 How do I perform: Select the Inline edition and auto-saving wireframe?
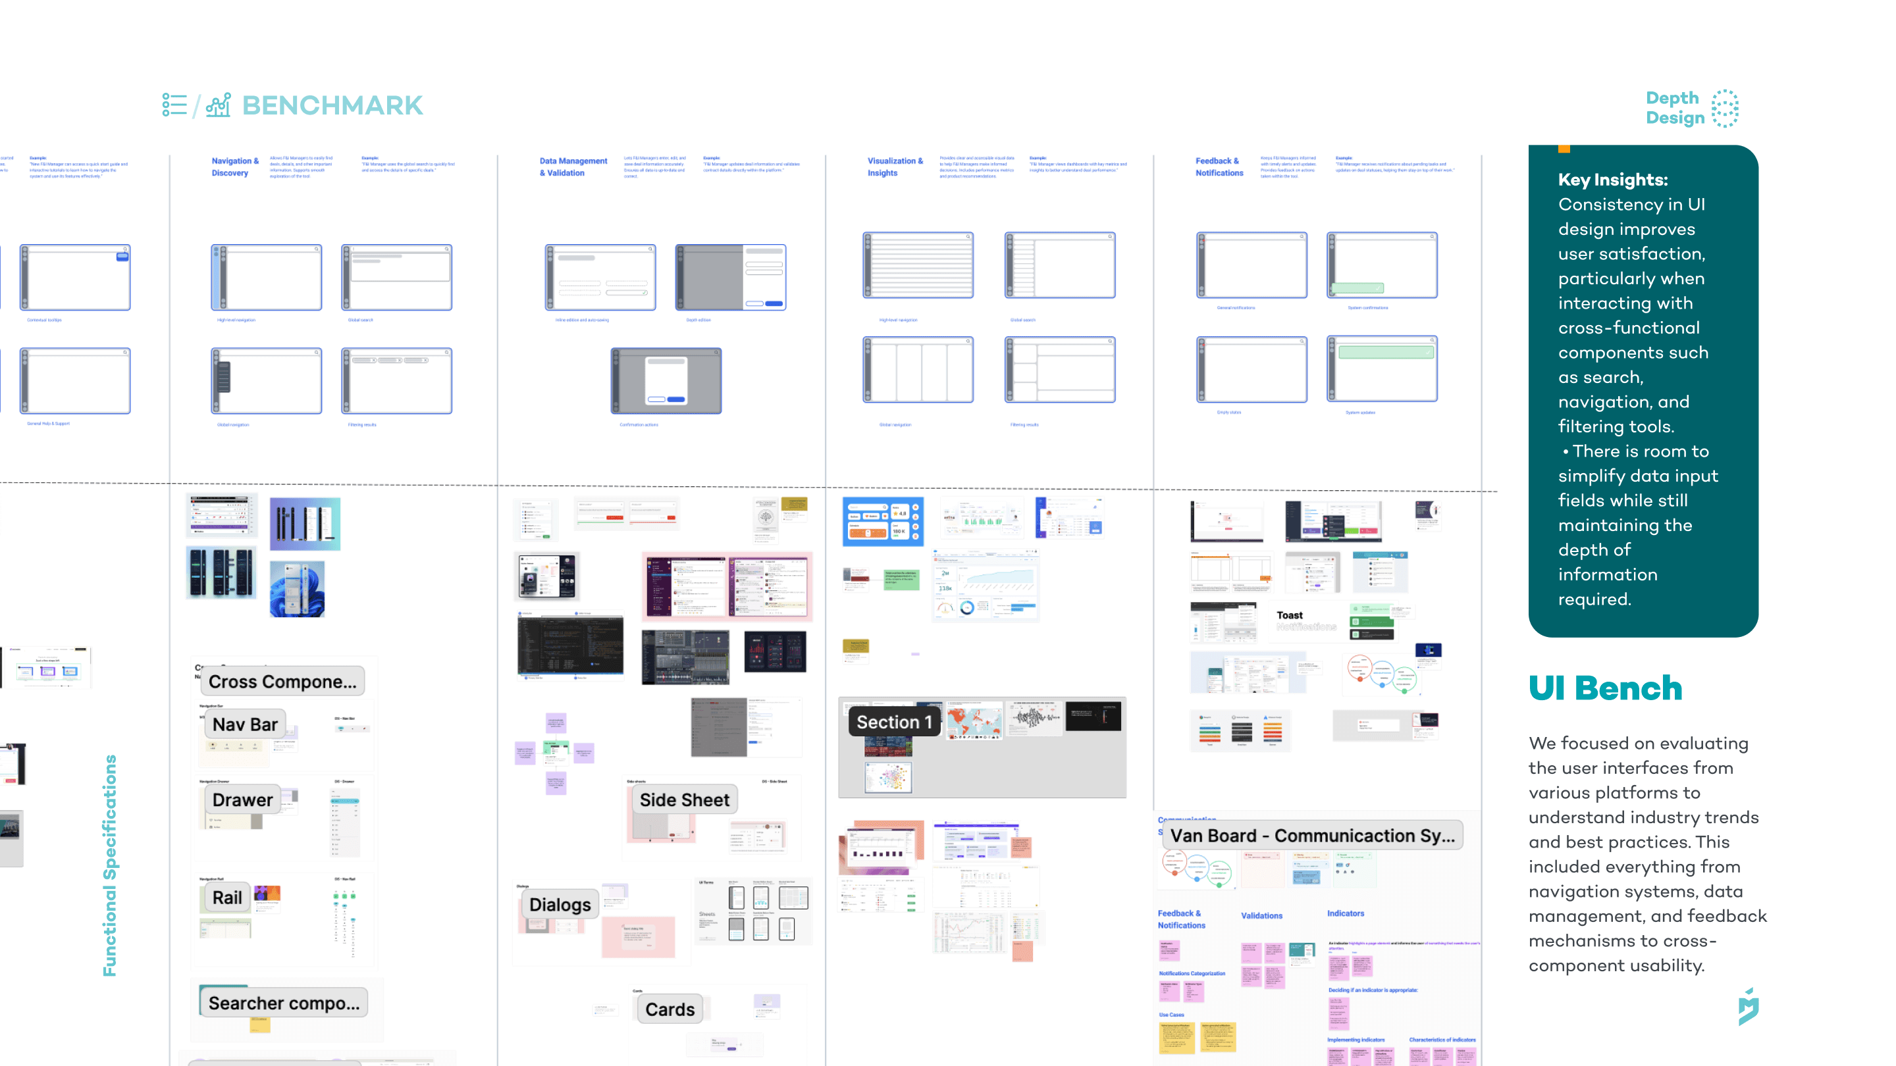pyautogui.click(x=600, y=277)
